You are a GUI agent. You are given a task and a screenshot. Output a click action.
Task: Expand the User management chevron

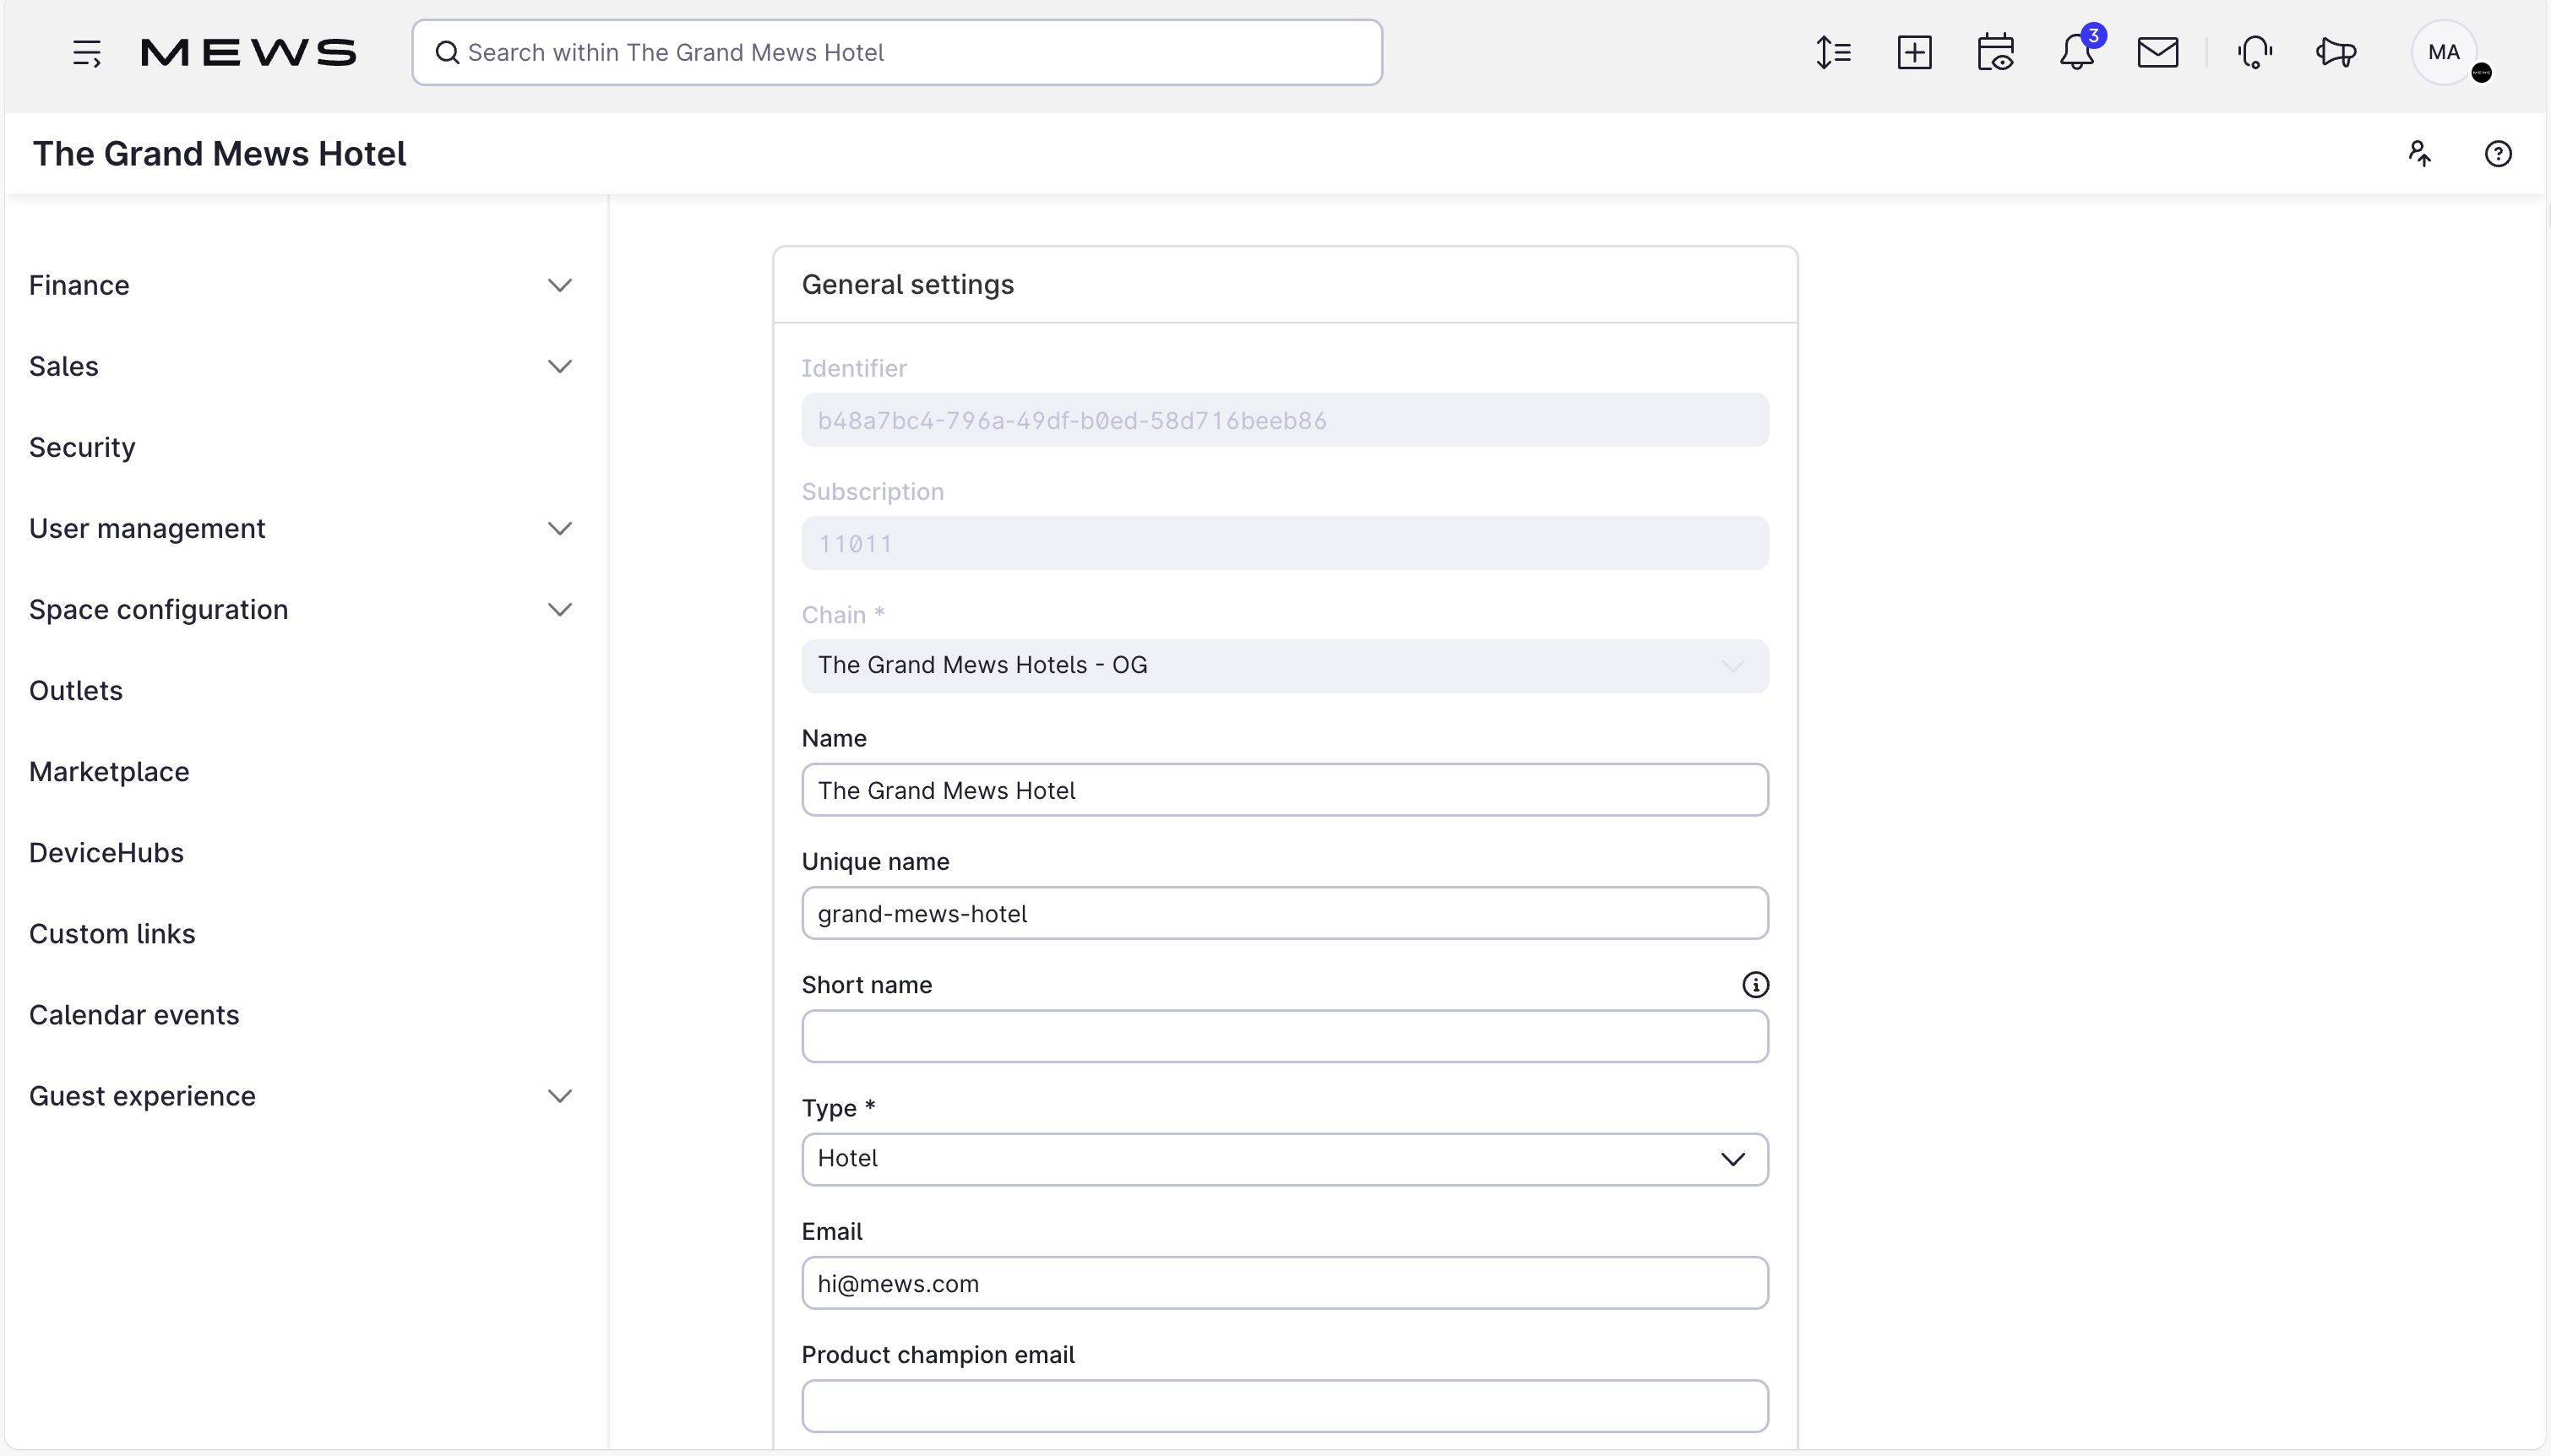560,529
